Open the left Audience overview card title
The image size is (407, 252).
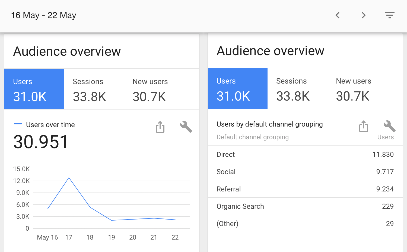67,51
